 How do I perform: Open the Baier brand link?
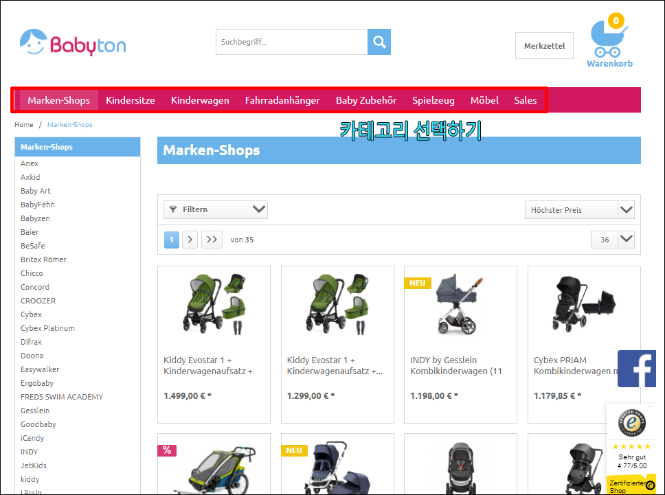(30, 232)
